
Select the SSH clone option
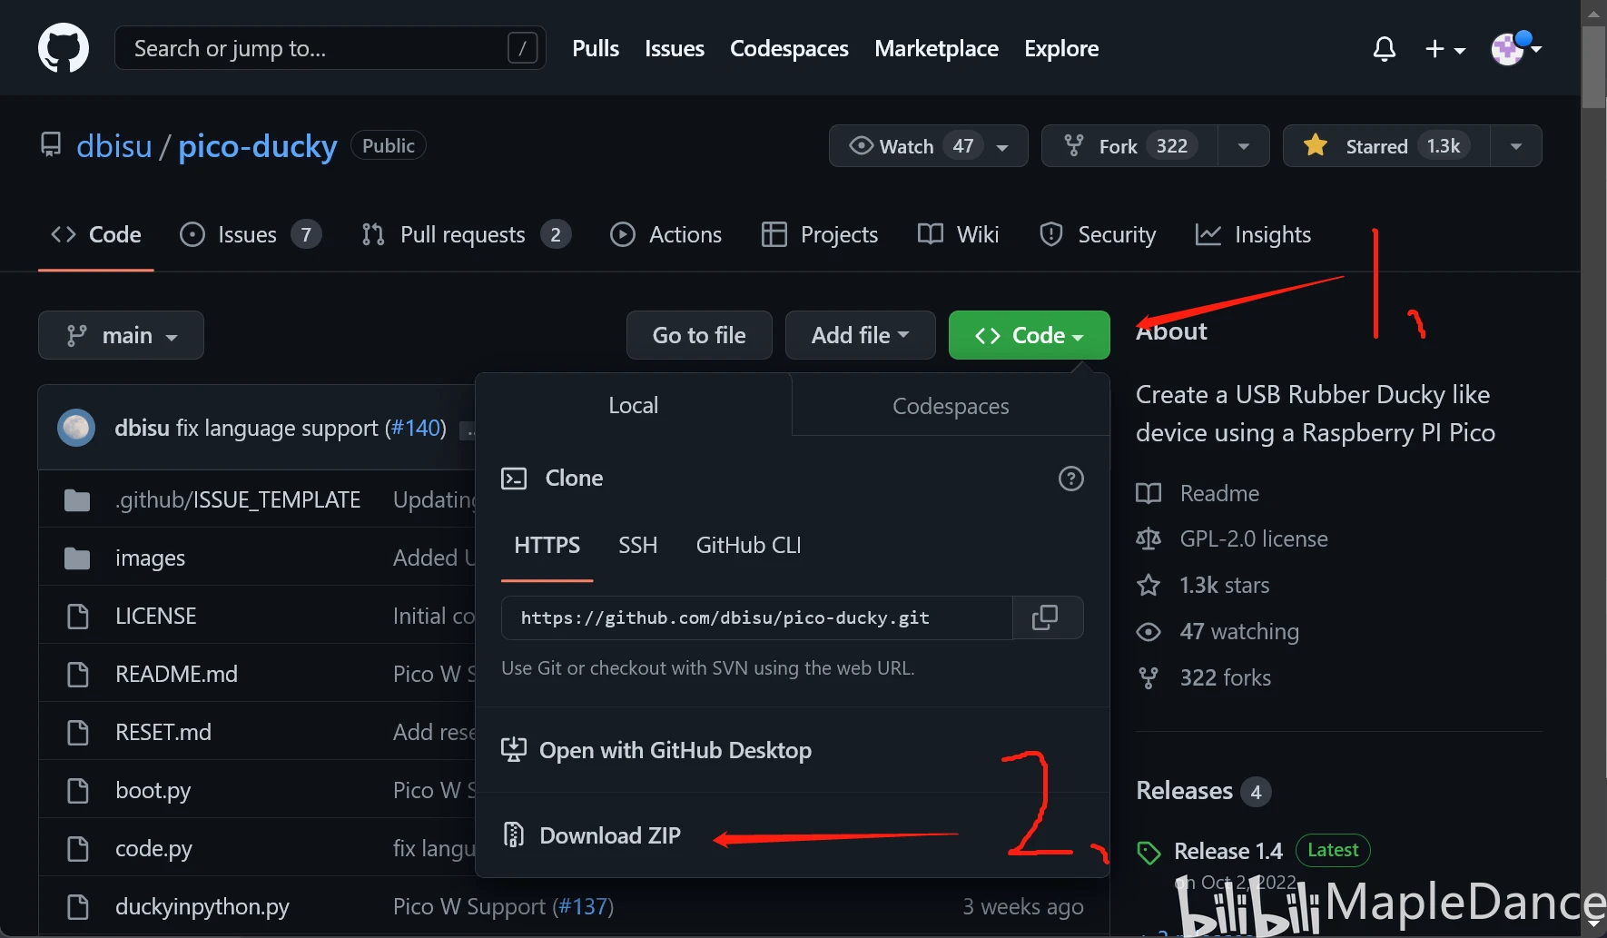point(637,546)
